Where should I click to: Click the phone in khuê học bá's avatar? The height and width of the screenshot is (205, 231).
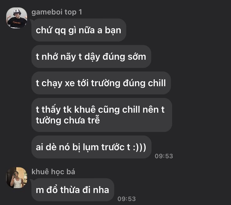point(14,175)
